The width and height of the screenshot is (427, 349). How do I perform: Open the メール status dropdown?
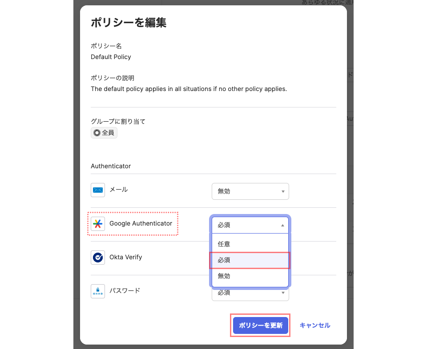click(x=250, y=191)
